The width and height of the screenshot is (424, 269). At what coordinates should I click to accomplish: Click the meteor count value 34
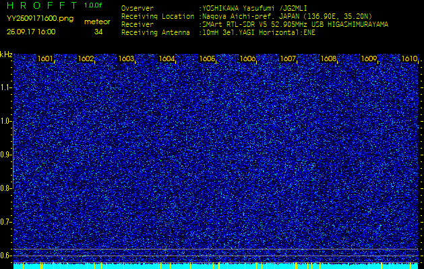point(98,32)
